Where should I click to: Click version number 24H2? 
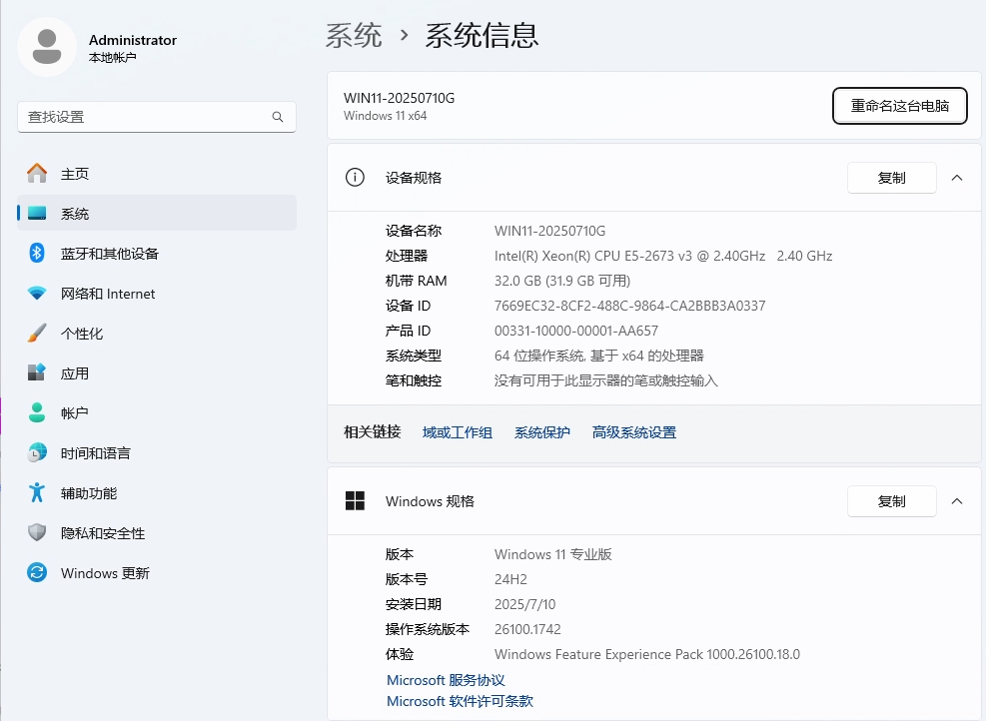[510, 579]
